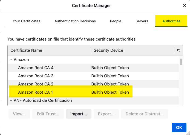Screen dimensions: 190x135
Task: Collapse the Amazon certificate group
Action: coord(11,60)
